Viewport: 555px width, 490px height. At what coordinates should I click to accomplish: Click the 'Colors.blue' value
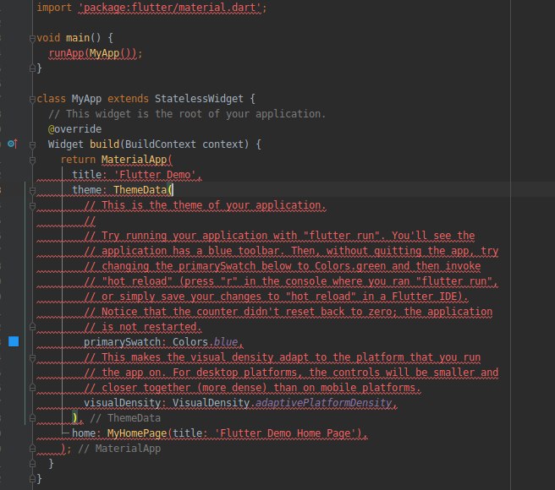tap(205, 342)
